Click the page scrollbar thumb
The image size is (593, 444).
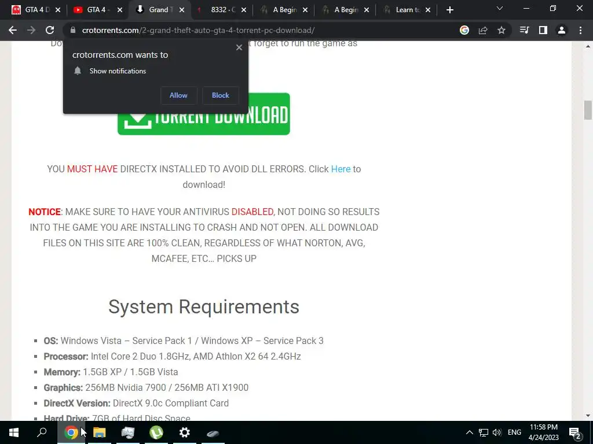tap(588, 110)
